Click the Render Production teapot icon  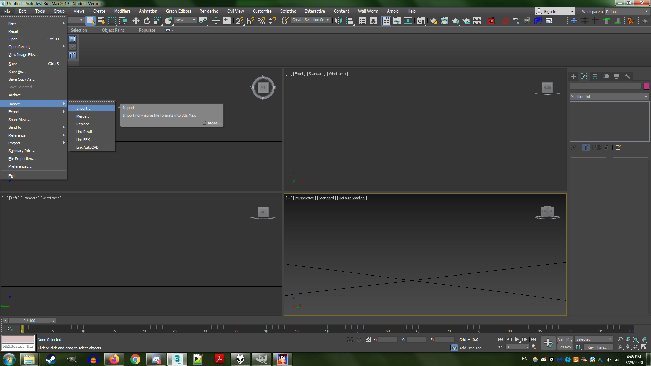(x=455, y=21)
